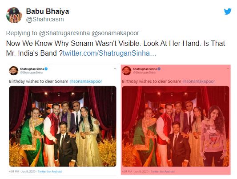Follow the twitter.com/ShatruganSinha link
237x179 pixels.
point(109,53)
